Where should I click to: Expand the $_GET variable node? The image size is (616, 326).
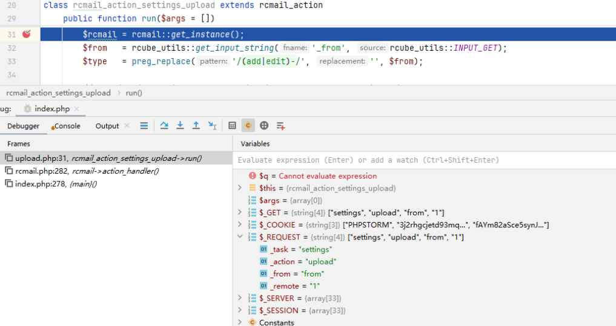coord(240,212)
